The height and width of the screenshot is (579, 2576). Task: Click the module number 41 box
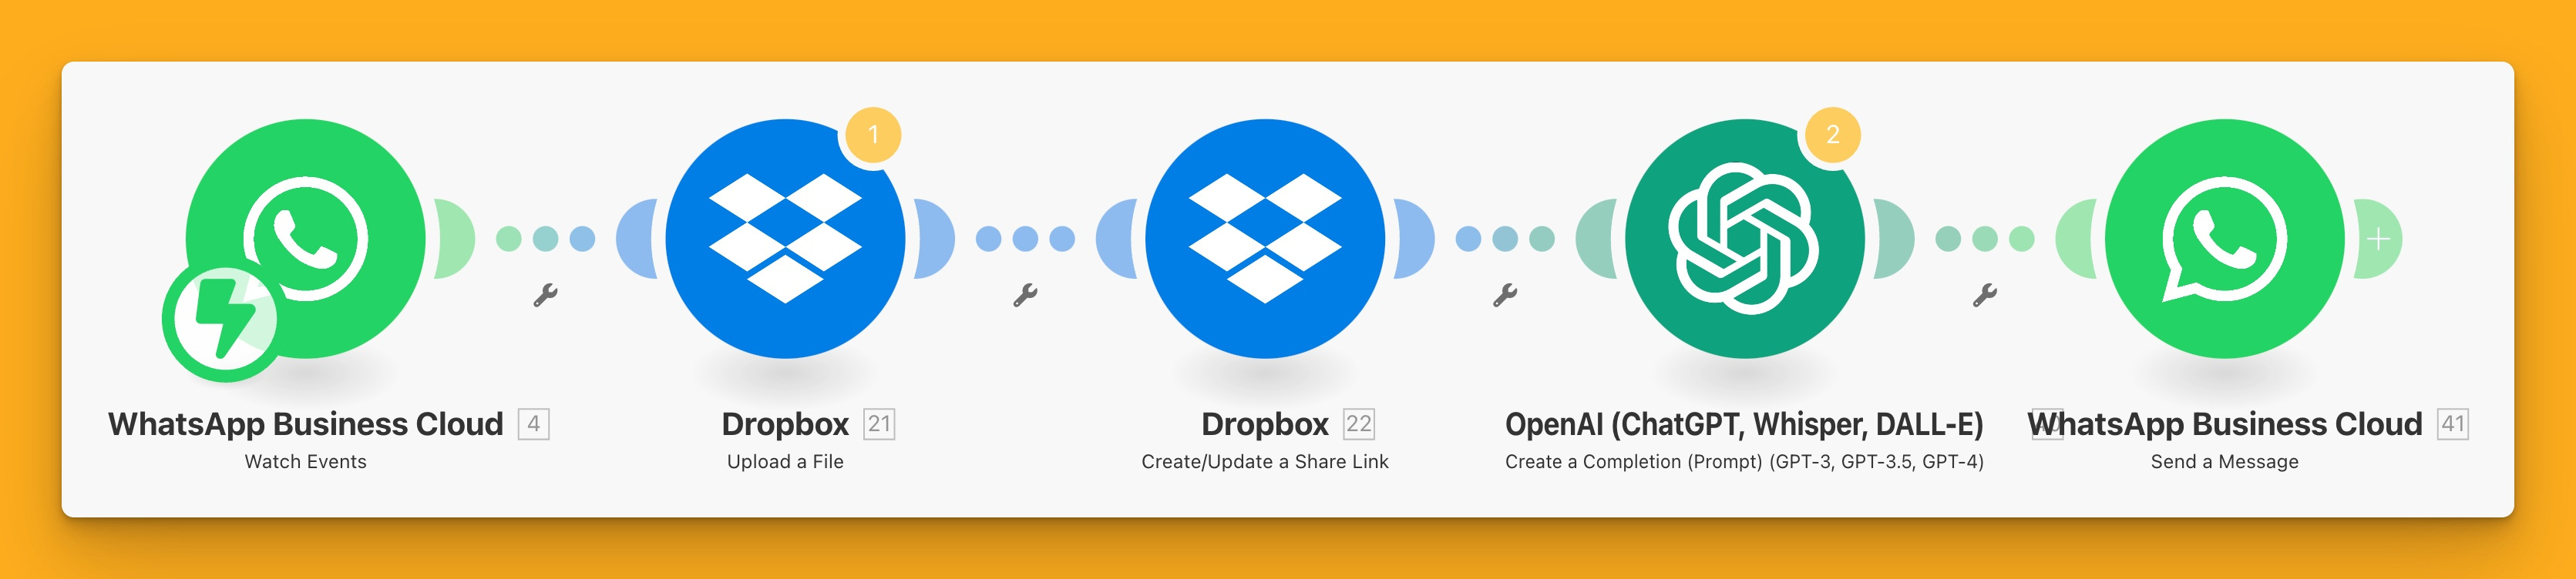tap(2453, 424)
